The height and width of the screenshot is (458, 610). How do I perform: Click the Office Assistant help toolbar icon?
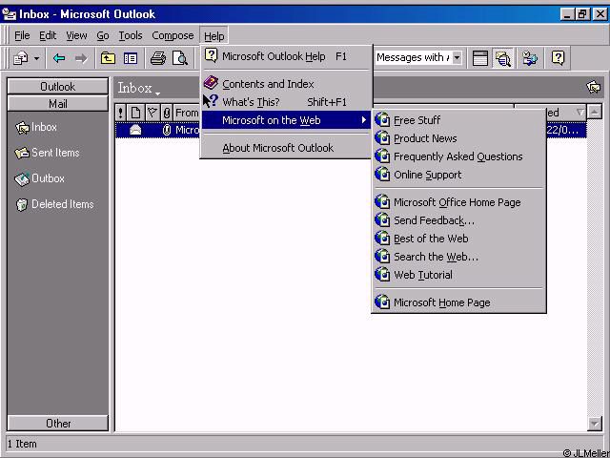pos(558,58)
